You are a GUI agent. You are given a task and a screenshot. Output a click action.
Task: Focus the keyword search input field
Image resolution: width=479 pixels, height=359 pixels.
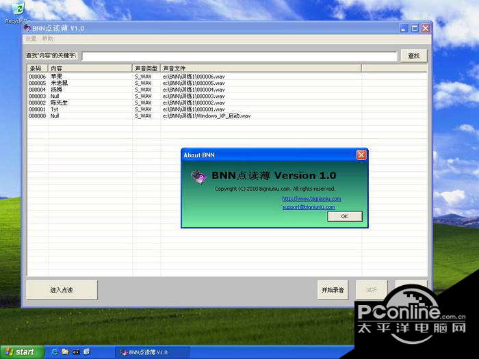[239, 56]
